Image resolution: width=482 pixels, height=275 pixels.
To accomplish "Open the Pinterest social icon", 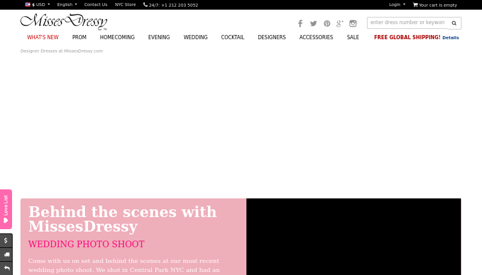I will (x=327, y=24).
